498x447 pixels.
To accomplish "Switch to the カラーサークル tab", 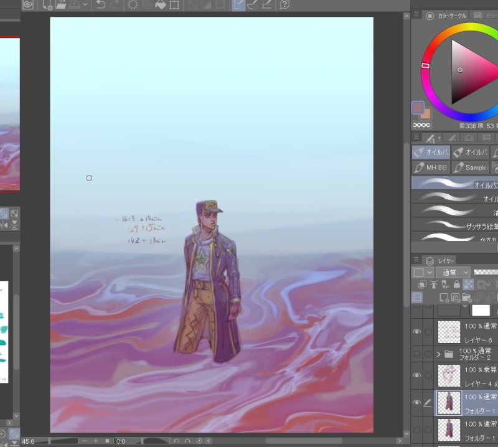I will point(446,16).
